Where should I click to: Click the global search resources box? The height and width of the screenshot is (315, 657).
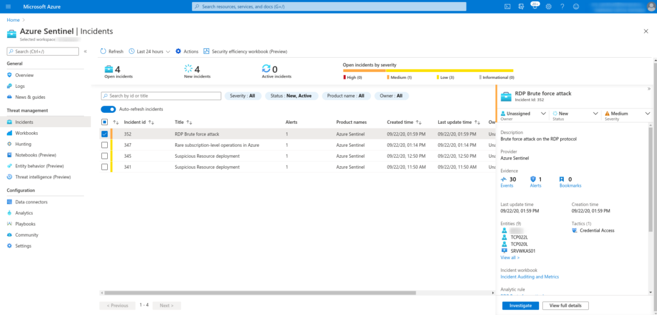pos(329,6)
